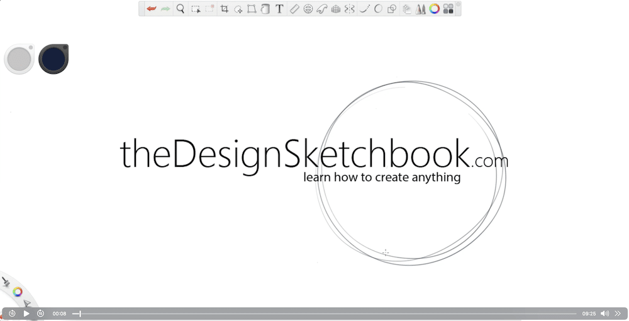Enable the Predictive Stroke circle tool
The image size is (629, 321).
coord(378,9)
